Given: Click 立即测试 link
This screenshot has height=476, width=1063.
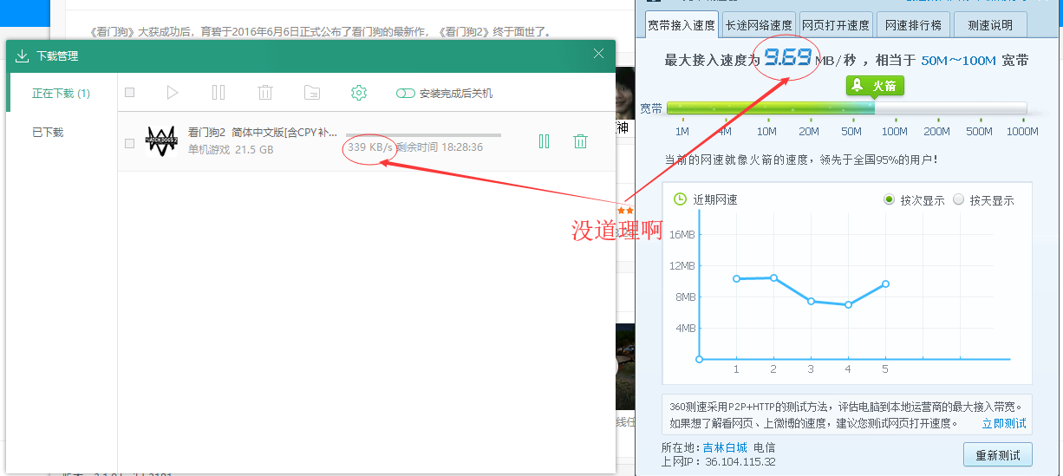Looking at the screenshot, I should point(1004,423).
